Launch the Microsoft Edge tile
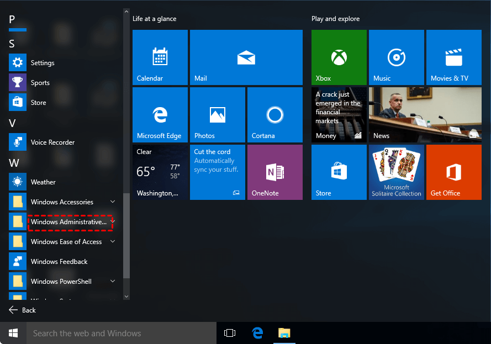Viewport: 491px width, 344px height. 160,115
